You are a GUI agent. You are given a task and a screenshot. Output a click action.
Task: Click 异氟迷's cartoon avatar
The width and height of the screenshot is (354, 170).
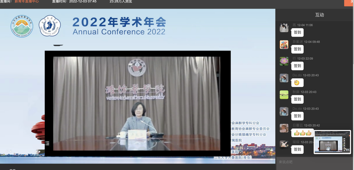tap(284, 45)
